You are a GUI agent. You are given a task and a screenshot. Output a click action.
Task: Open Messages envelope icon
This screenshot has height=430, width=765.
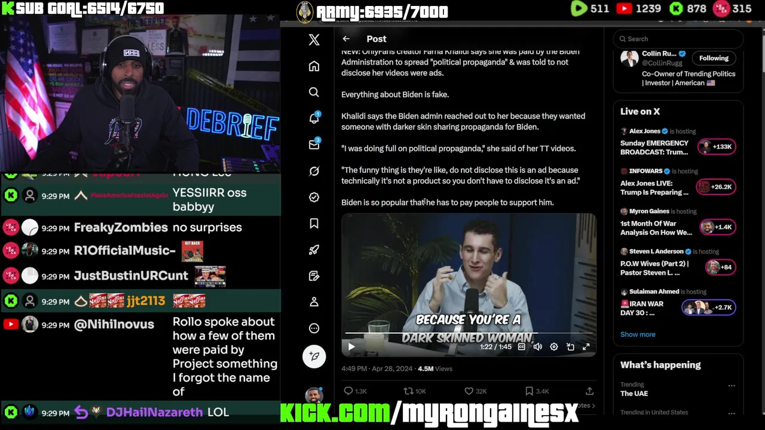click(x=314, y=145)
